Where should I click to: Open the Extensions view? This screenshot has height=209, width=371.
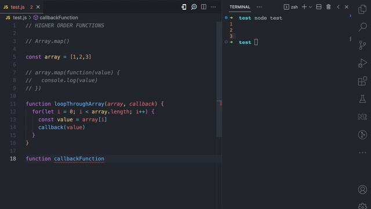click(362, 81)
